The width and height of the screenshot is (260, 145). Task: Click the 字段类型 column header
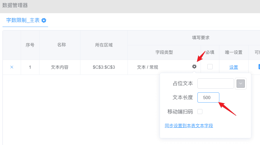pos(164,52)
